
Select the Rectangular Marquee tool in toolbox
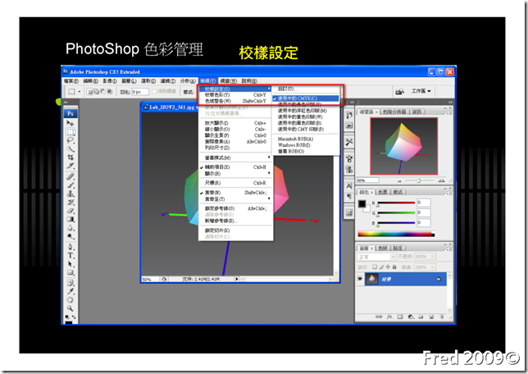[71, 132]
